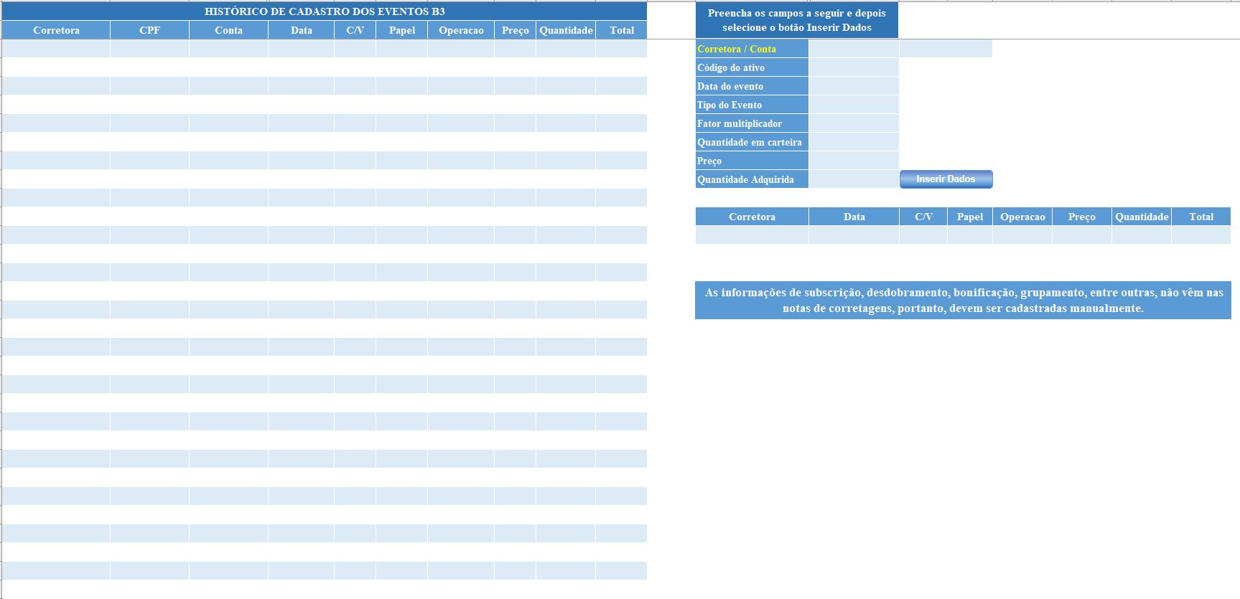Click the 'Preencha os campos a seguir' instruction box
Image resolution: width=1240 pixels, height=599 pixels.
point(797,20)
